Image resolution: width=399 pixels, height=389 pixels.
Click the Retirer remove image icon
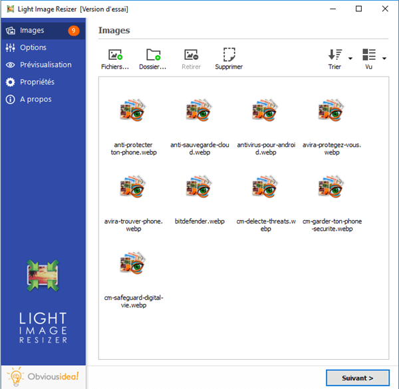point(191,55)
